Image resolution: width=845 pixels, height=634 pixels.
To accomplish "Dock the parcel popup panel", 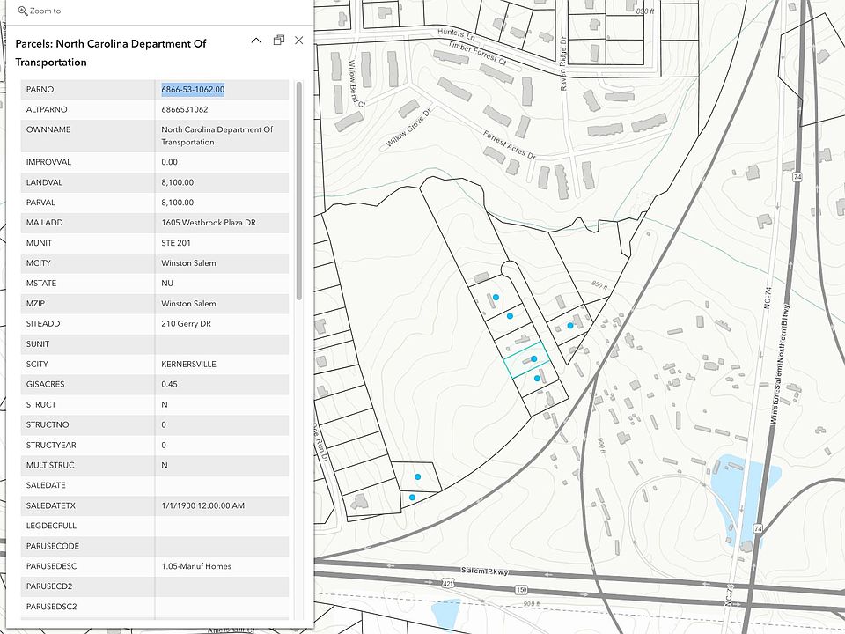I will pos(279,40).
